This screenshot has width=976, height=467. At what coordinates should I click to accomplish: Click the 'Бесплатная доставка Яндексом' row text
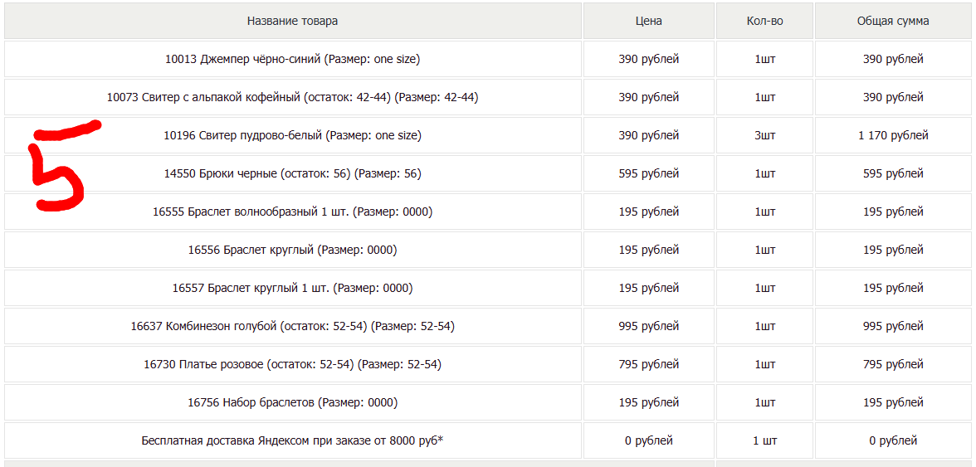[x=292, y=440]
